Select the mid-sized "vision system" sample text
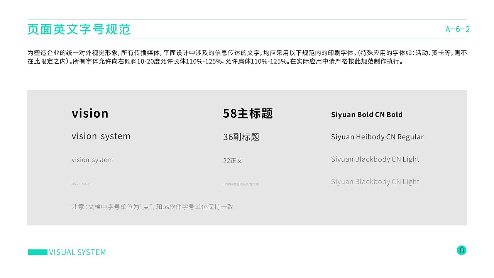This screenshot has height=278, width=494. pos(92,160)
